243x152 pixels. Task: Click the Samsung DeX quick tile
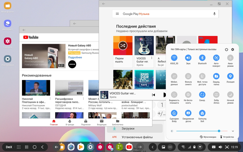pos(202,113)
